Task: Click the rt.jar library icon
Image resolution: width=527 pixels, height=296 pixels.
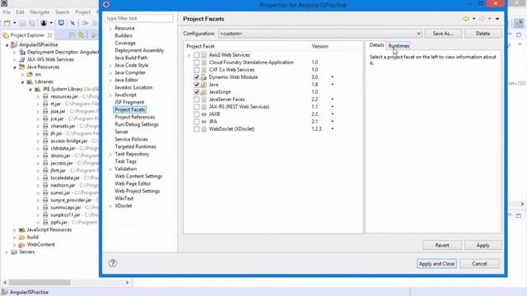Action: 45,104
